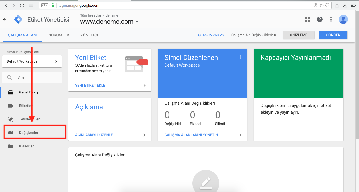
Task: Click the Etiketler tag icon
Action: (11, 106)
